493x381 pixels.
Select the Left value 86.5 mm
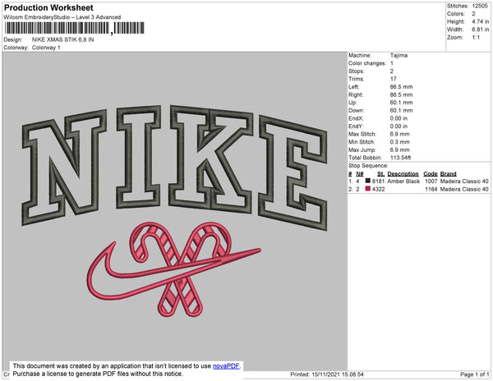[x=402, y=87]
